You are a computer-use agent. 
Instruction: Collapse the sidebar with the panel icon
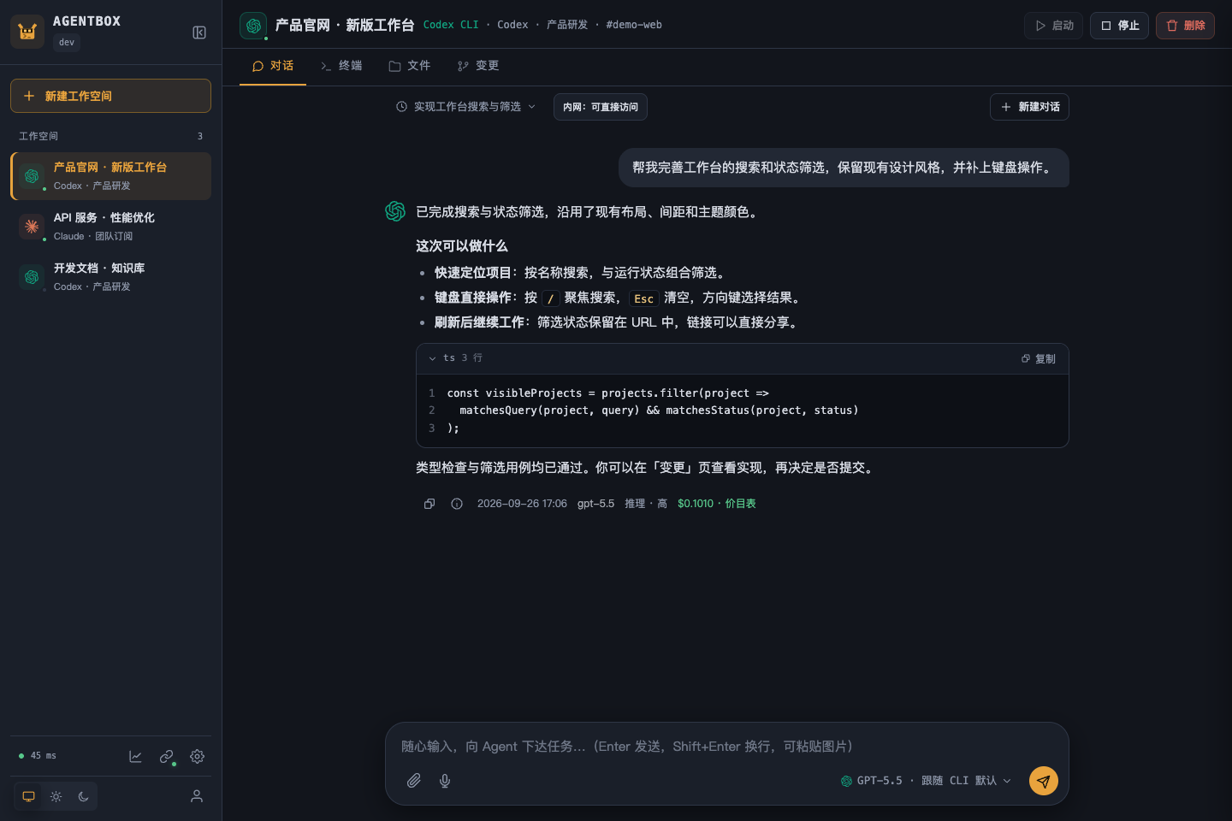click(199, 32)
